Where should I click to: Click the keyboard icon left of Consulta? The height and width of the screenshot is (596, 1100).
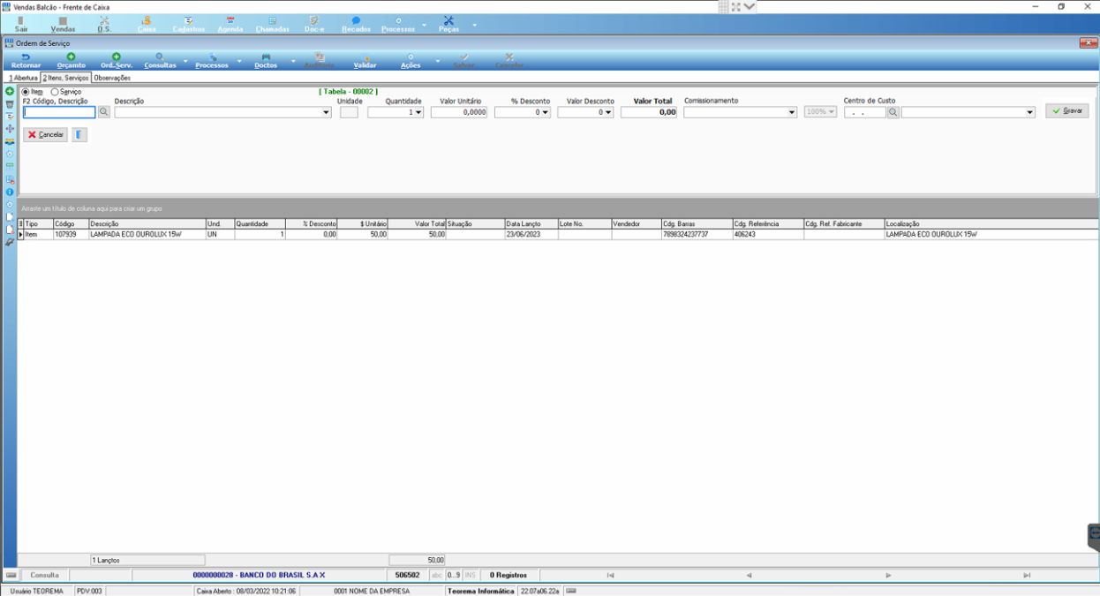(x=11, y=575)
